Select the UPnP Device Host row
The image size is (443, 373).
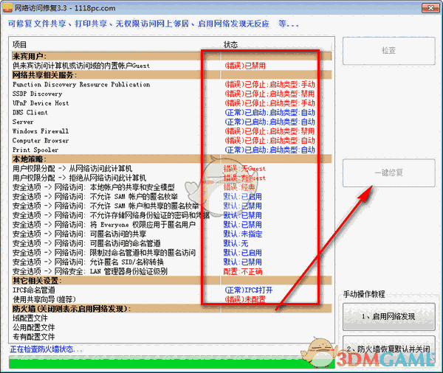coord(171,103)
